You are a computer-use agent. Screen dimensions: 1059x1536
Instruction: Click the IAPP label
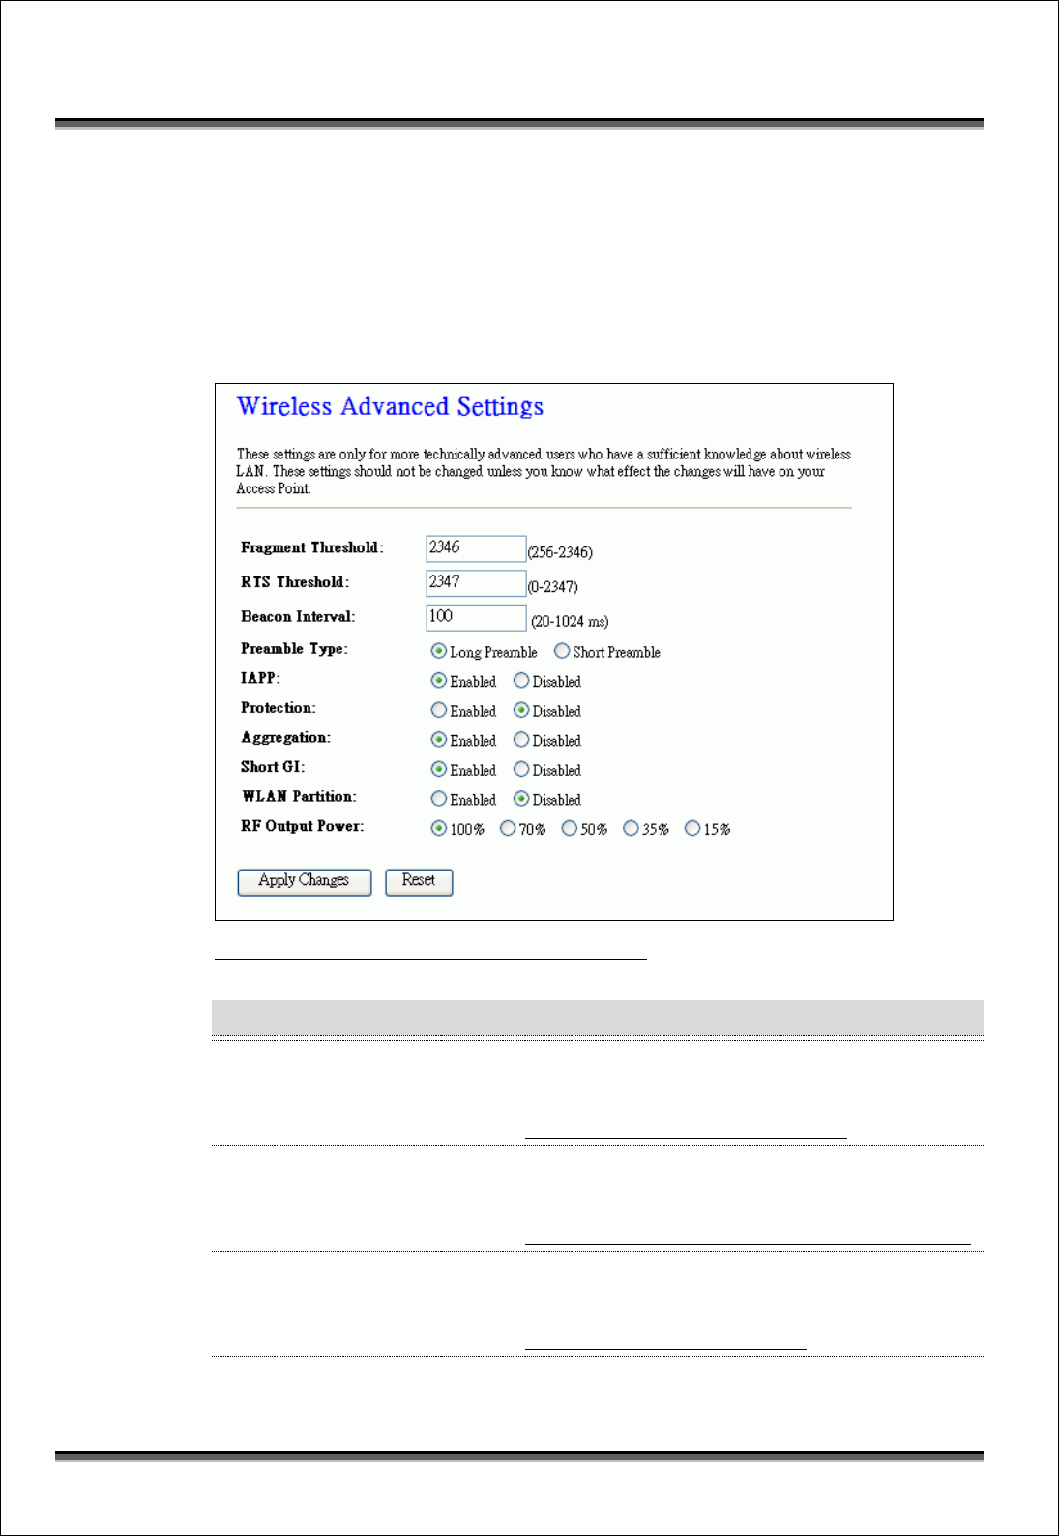(x=260, y=679)
